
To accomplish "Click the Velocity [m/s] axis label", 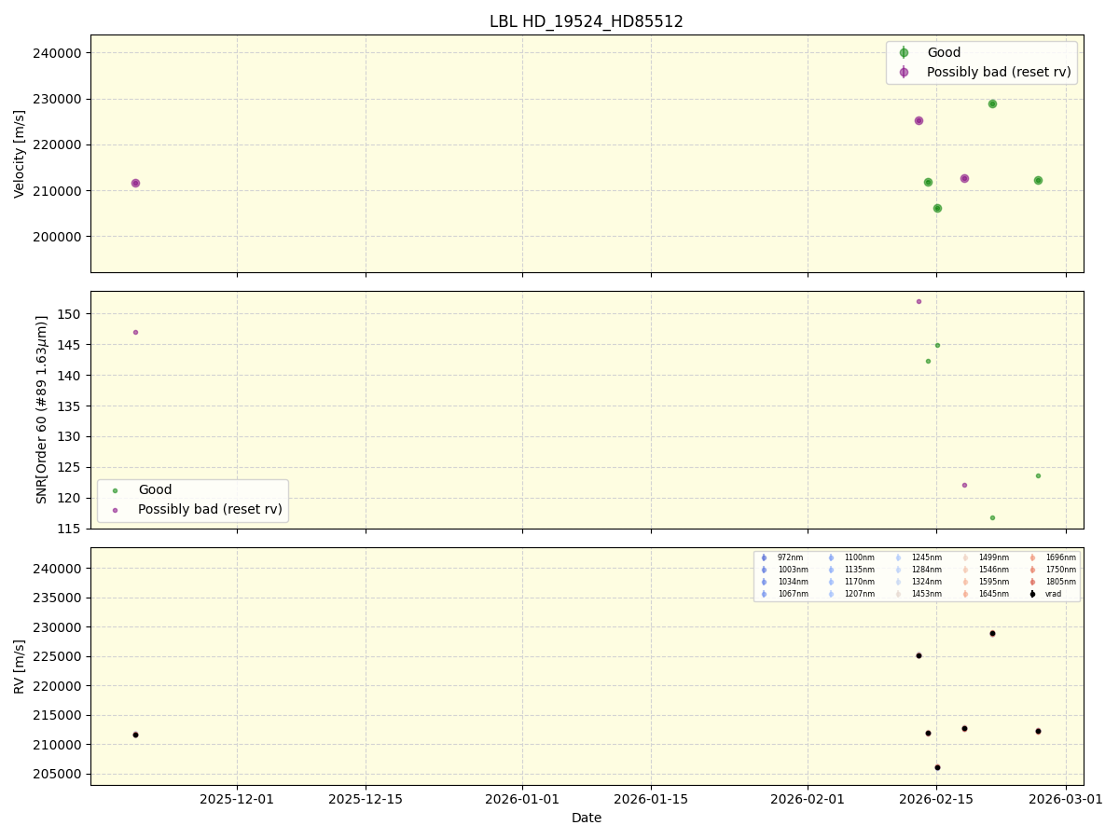I will point(20,154).
